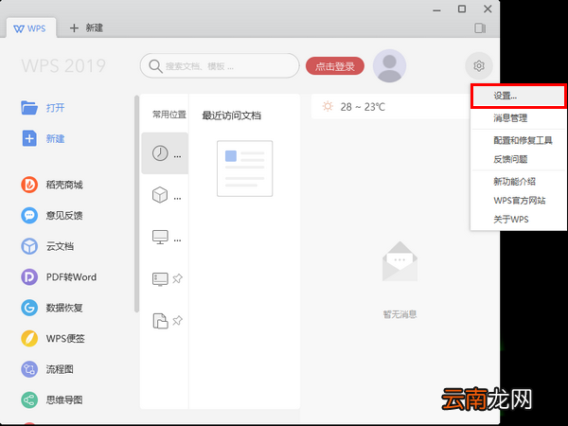The height and width of the screenshot is (426, 568).
Task: Click the 28 ~ 23°C temperature text
Action: coord(363,107)
